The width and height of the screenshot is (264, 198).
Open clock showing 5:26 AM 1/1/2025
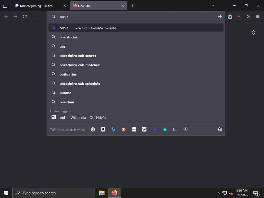coord(242,193)
